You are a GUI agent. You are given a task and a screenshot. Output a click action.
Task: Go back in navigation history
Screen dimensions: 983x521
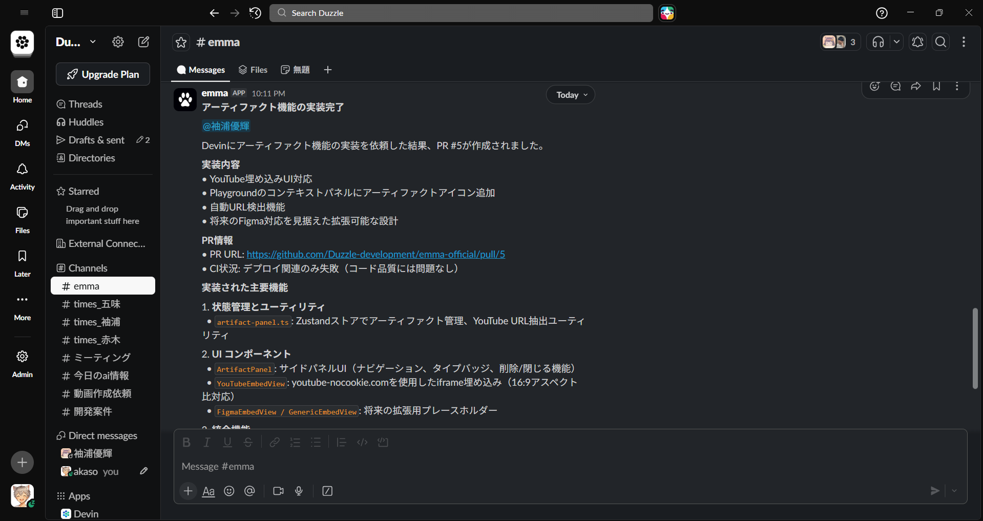214,13
